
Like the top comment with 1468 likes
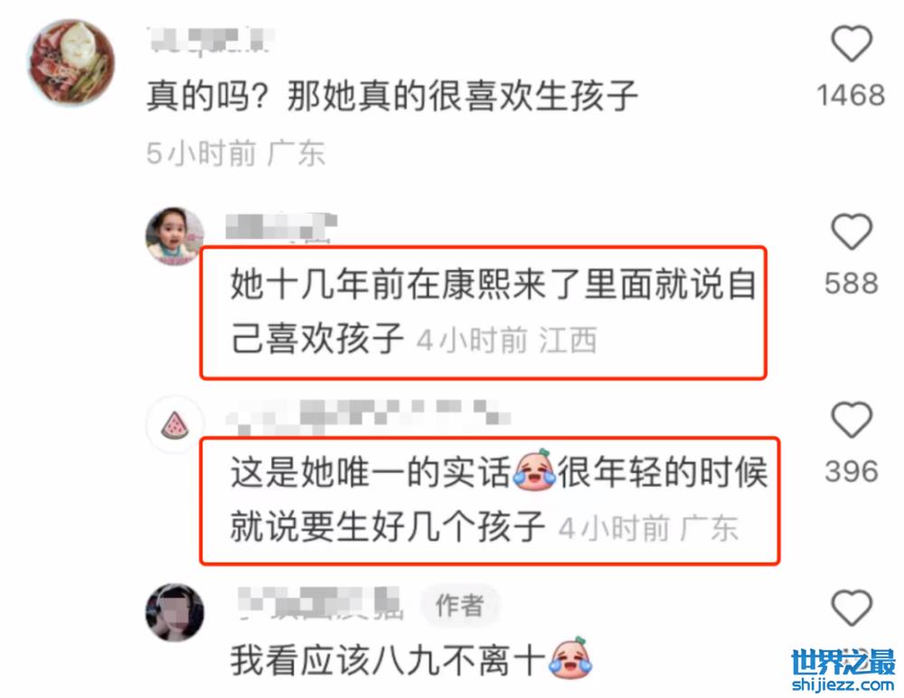pyautogui.click(x=851, y=43)
